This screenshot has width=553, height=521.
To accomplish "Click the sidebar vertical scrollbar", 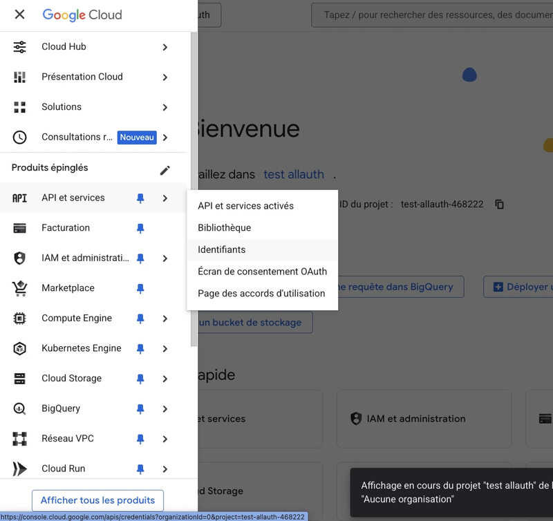I will pyautogui.click(x=194, y=189).
